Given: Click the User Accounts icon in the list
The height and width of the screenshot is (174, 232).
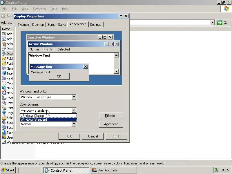Looking at the screenshot, I should point(4,137).
